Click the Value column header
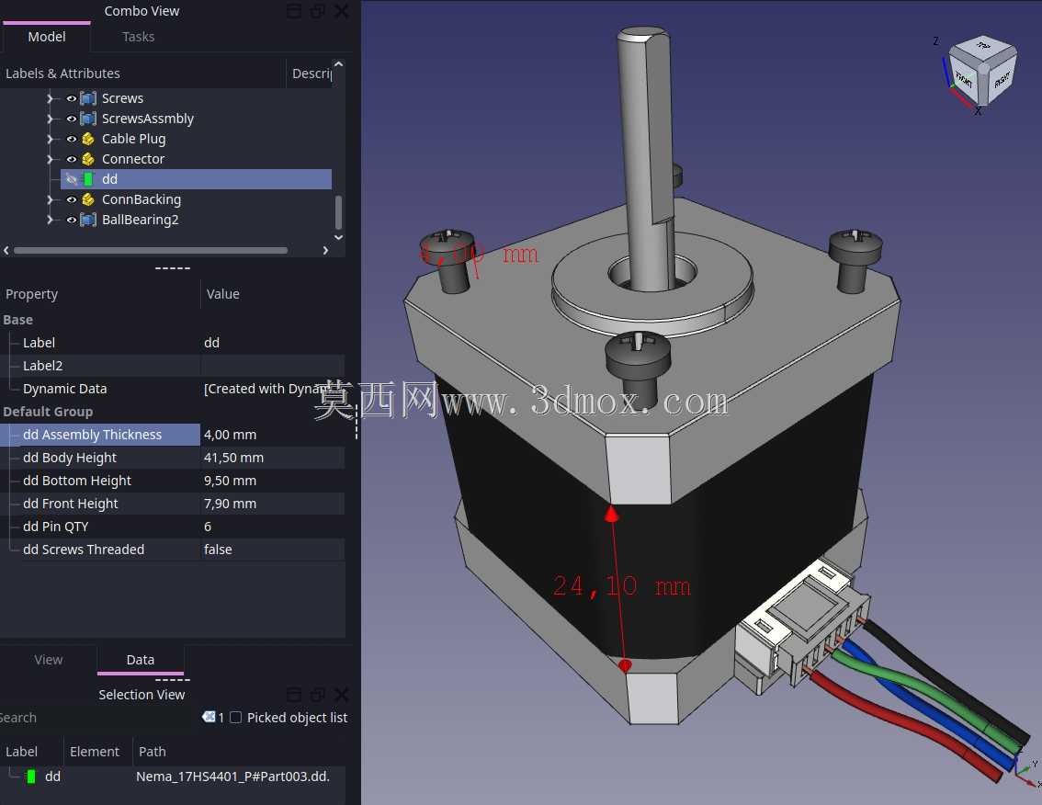Image resolution: width=1042 pixels, height=805 pixels. [273, 294]
